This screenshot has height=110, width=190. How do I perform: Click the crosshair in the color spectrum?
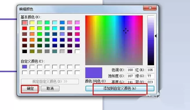pyautogui.click(x=126, y=31)
